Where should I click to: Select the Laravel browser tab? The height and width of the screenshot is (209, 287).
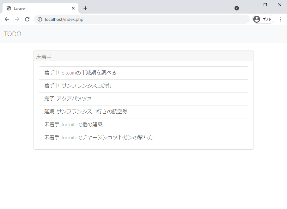tap(38, 8)
